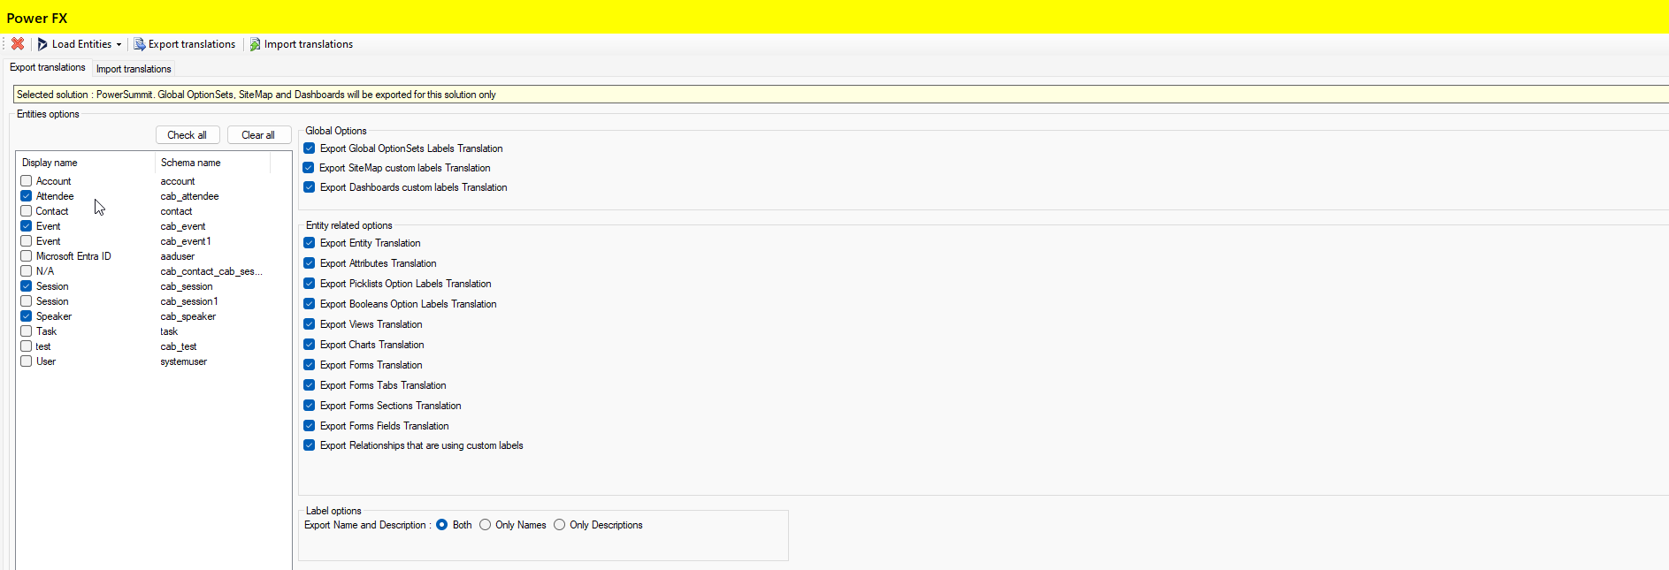Image resolution: width=1669 pixels, height=570 pixels.
Task: Click the red close tool icon
Action: (x=18, y=43)
